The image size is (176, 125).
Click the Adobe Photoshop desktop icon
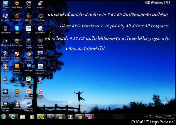click(x=17, y=82)
